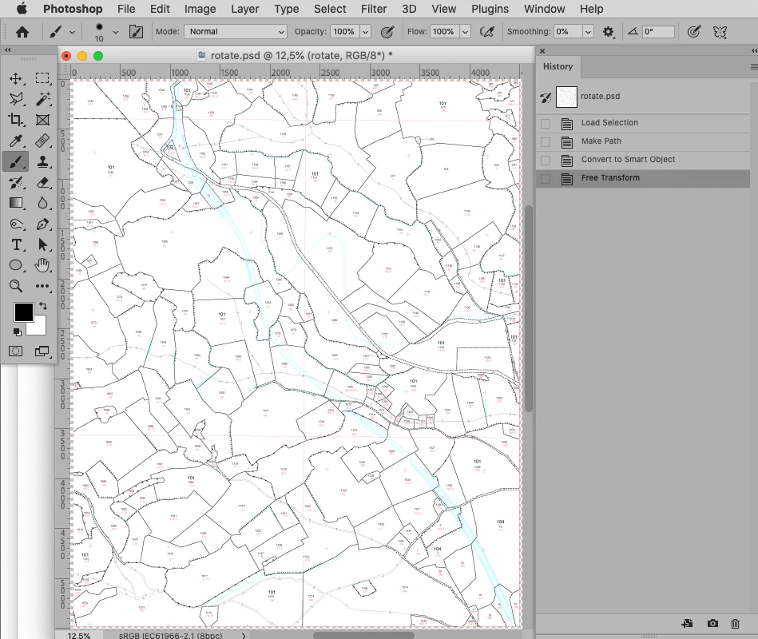Toggle history brush source for Make Path
Image resolution: width=758 pixels, height=639 pixels.
[x=546, y=141]
